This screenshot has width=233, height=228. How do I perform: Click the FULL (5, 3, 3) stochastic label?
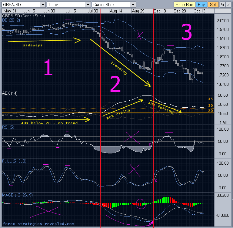[x=14, y=161]
